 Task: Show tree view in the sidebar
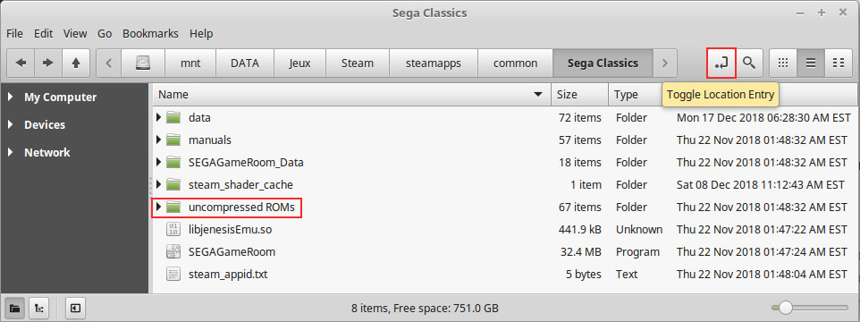[39, 309]
